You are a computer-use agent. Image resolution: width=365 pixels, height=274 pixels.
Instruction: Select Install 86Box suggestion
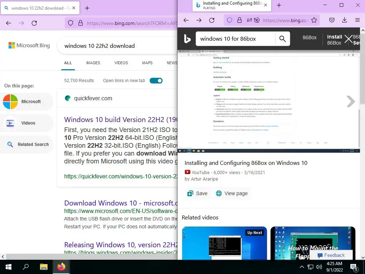334,40
